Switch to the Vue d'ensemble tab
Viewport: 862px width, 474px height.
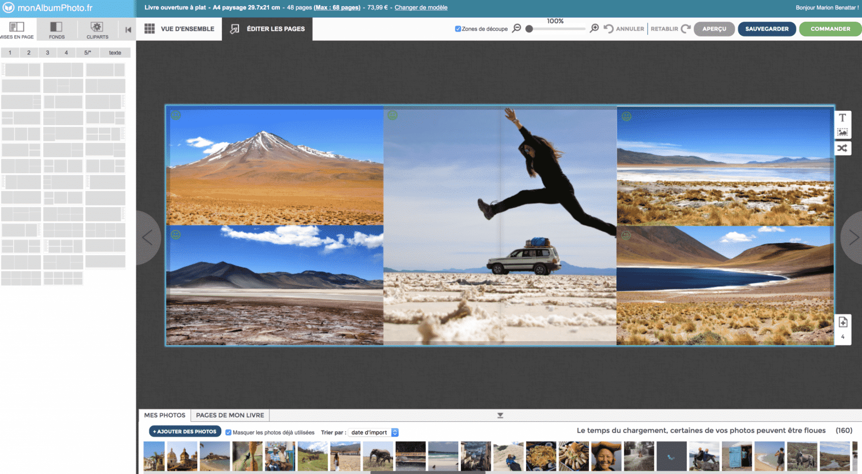point(179,29)
